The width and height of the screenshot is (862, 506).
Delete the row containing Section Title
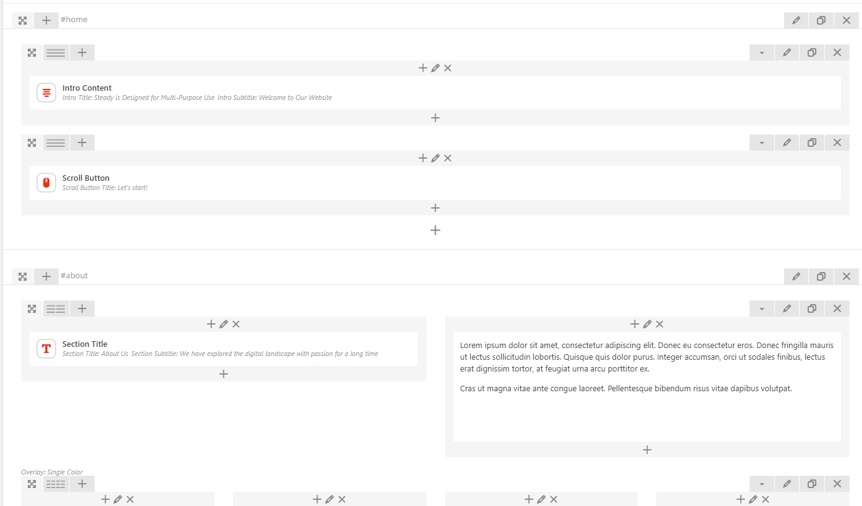coord(837,309)
